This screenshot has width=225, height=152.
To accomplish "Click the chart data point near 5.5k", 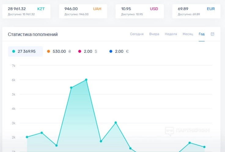I will [x=71, y=88].
